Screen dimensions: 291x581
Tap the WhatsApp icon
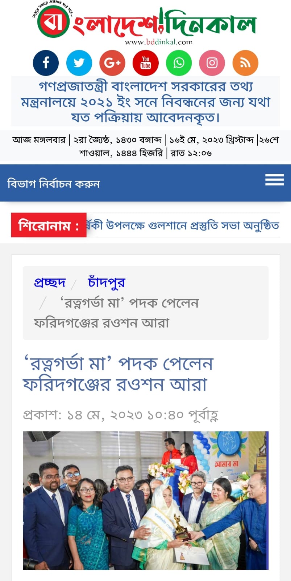point(179,63)
